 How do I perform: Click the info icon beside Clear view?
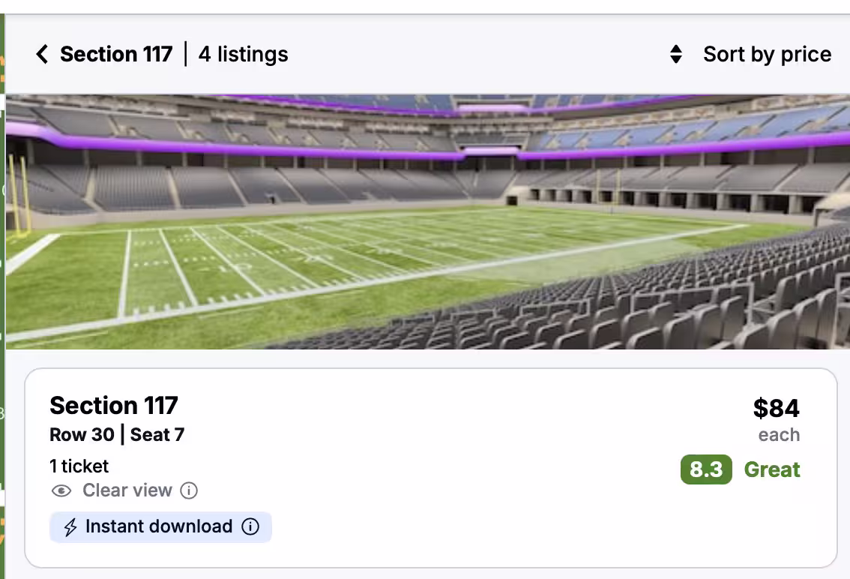coord(190,490)
